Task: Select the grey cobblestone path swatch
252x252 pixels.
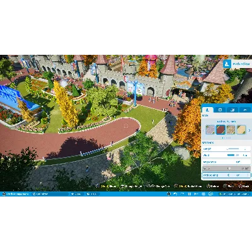Action: click(210, 130)
